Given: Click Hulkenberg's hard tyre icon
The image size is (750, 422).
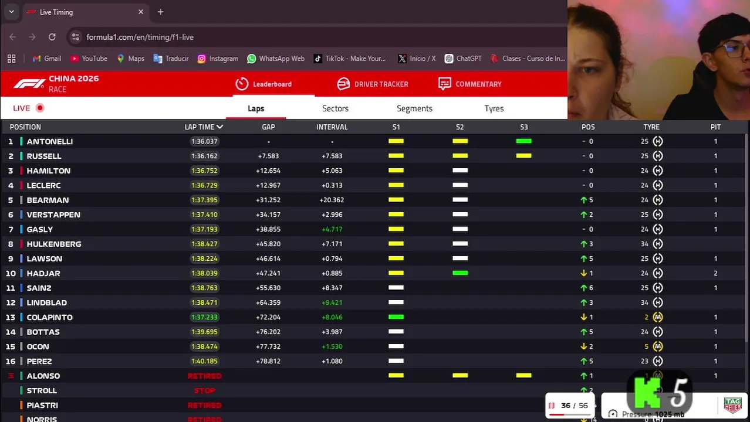Looking at the screenshot, I should tap(658, 244).
